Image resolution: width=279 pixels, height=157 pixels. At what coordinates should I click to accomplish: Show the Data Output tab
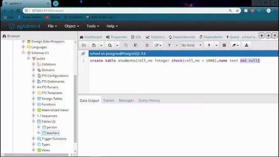pos(89,101)
